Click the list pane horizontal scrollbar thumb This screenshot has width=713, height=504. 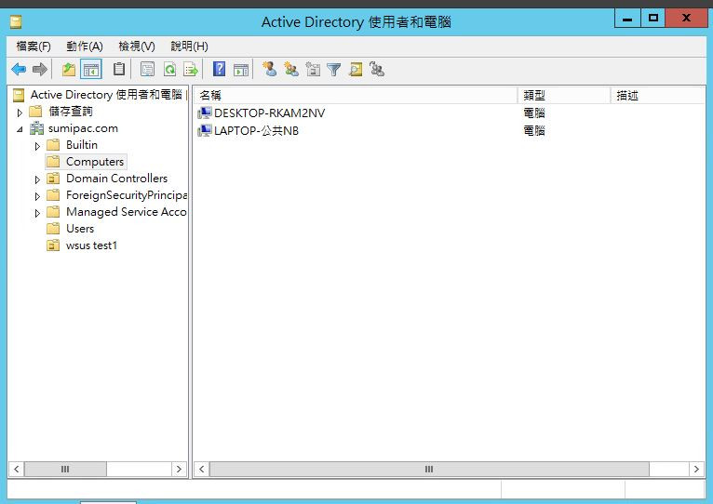coord(429,469)
